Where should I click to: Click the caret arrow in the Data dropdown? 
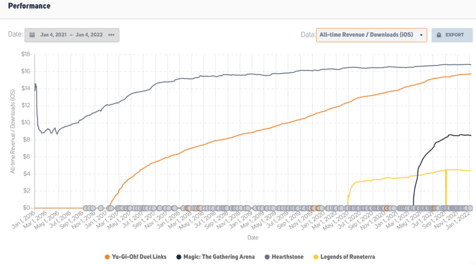(x=421, y=35)
